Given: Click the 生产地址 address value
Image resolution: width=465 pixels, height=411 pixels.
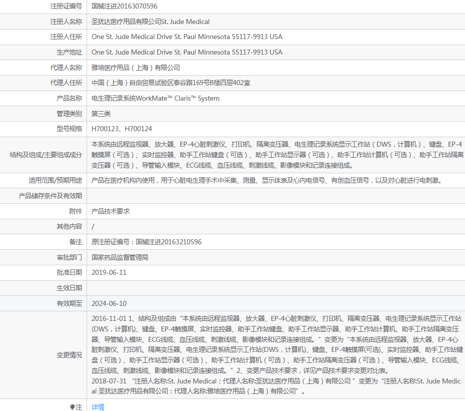Looking at the screenshot, I should pos(187,52).
